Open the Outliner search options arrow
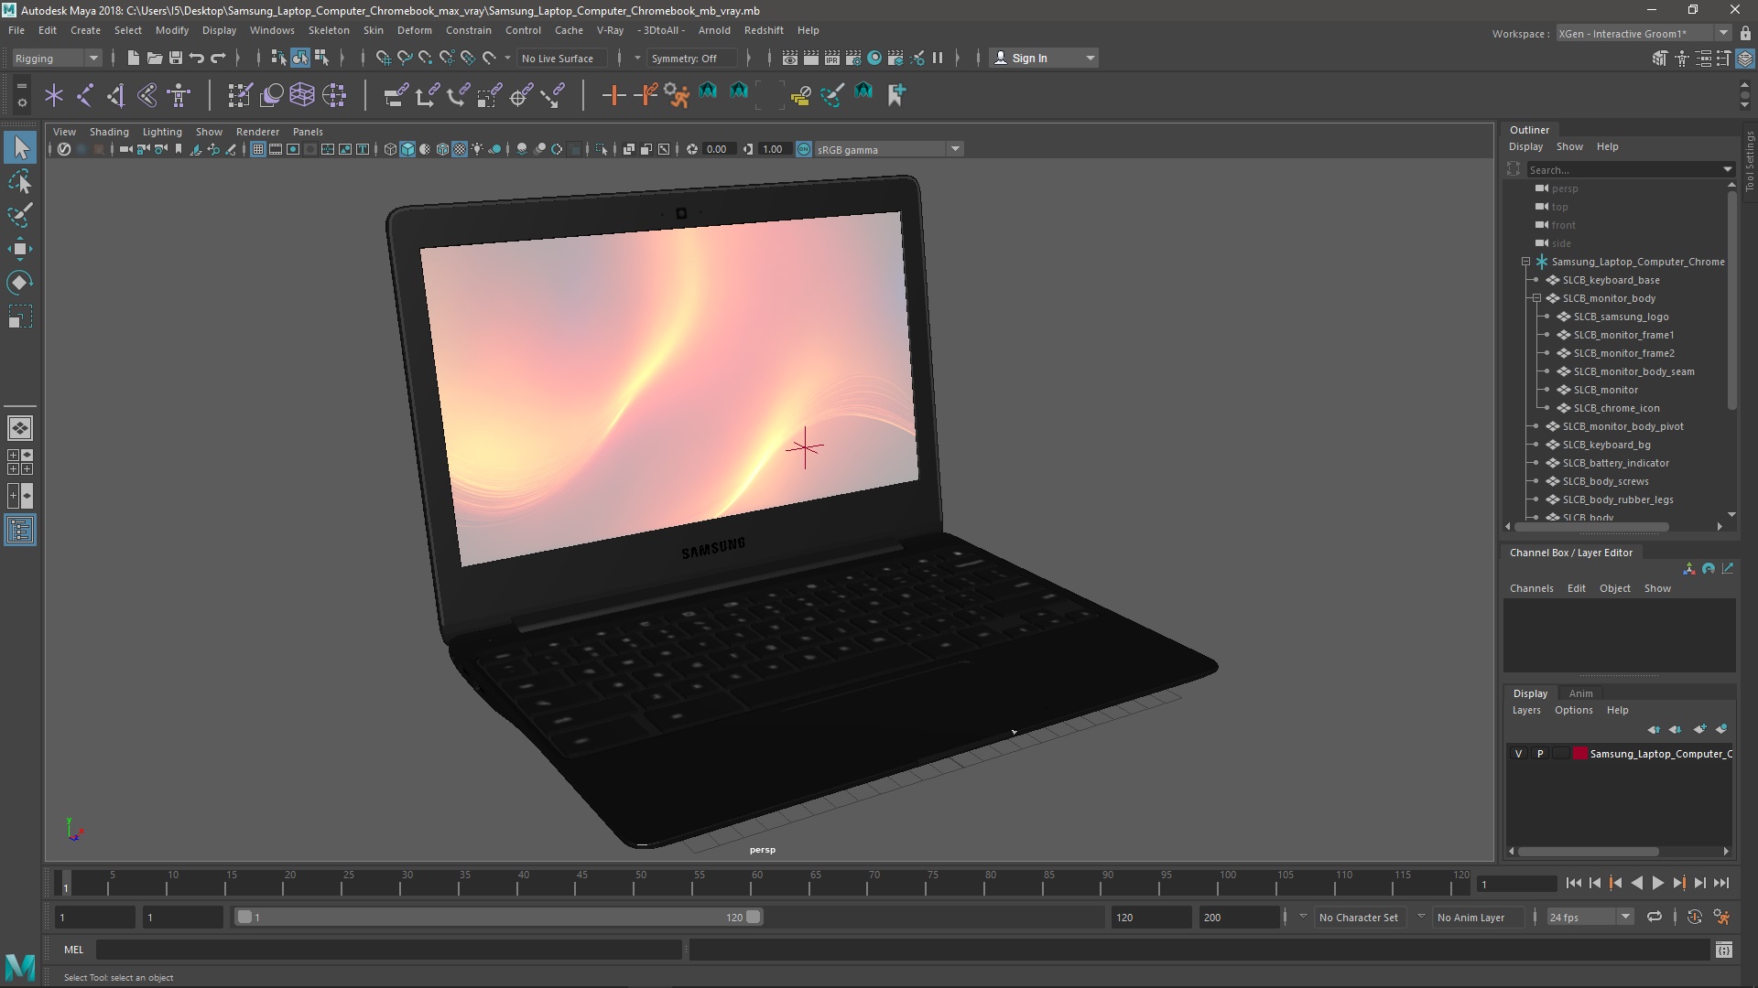The height and width of the screenshot is (988, 1758). [1728, 169]
